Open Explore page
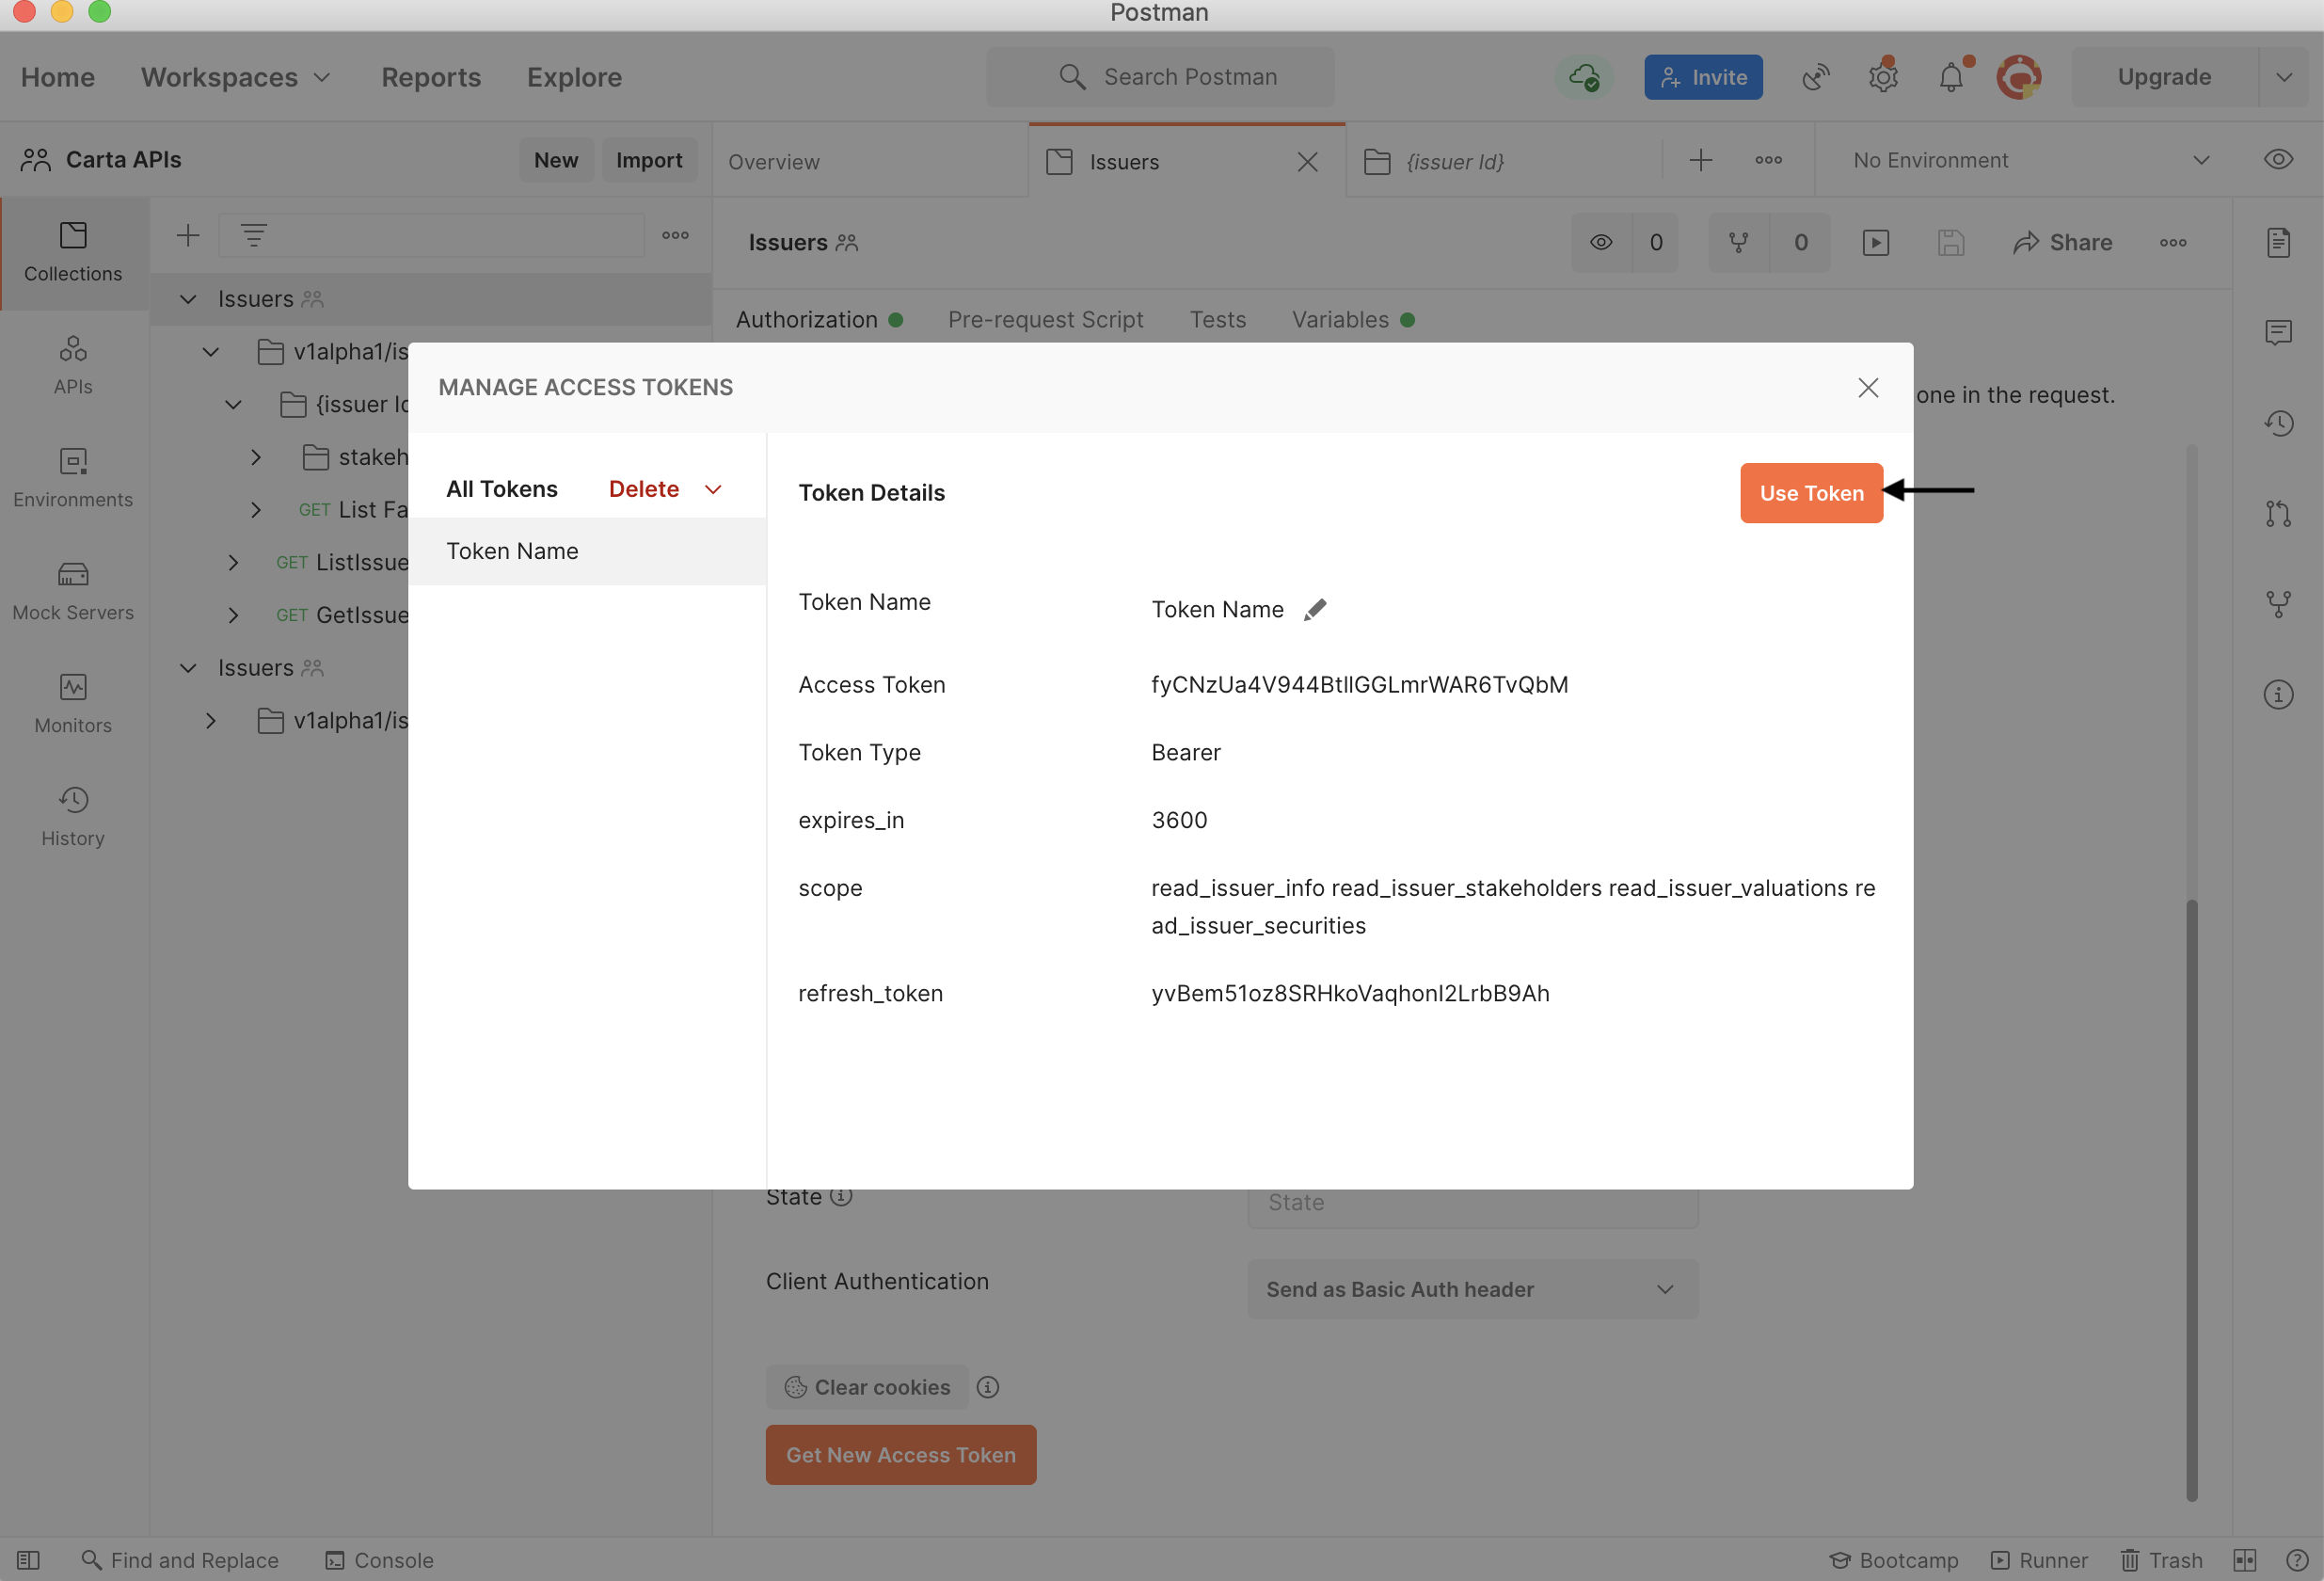This screenshot has height=1581, width=2324. tap(574, 77)
